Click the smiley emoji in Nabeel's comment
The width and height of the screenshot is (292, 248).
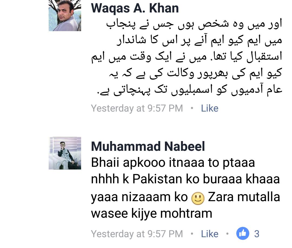[x=198, y=198]
